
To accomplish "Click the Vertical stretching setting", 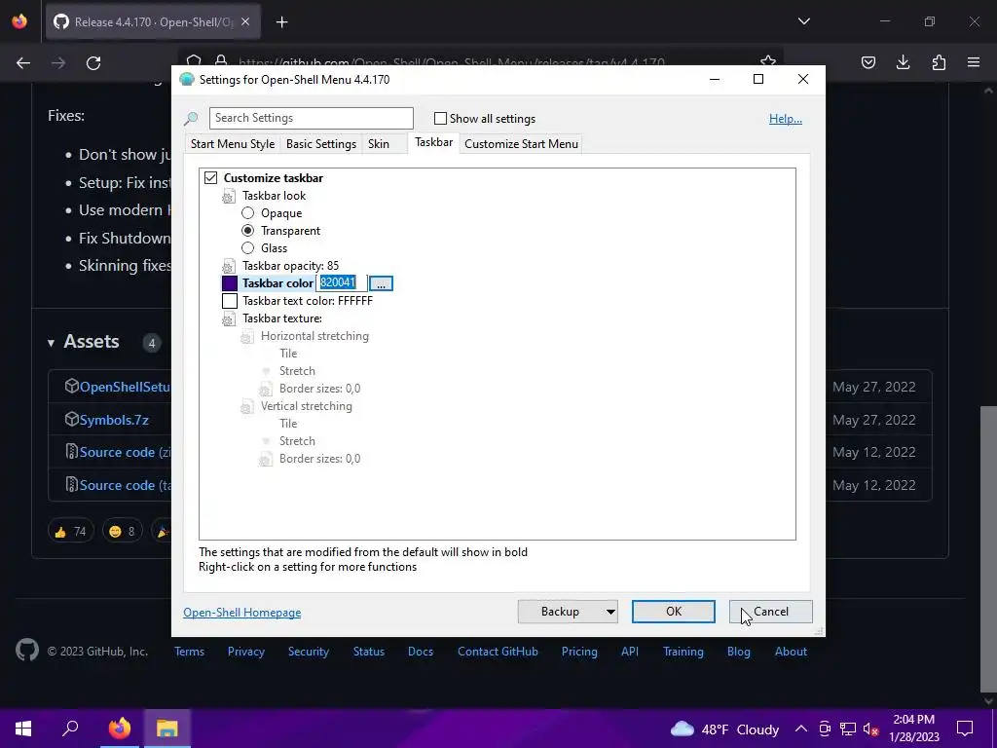I will pyautogui.click(x=307, y=406).
